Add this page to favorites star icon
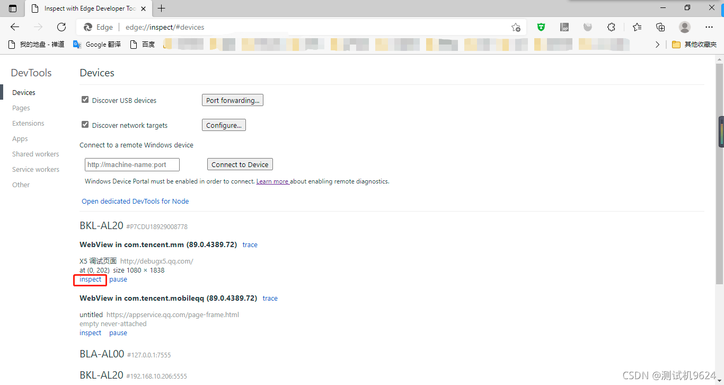The image size is (724, 385). 516,27
